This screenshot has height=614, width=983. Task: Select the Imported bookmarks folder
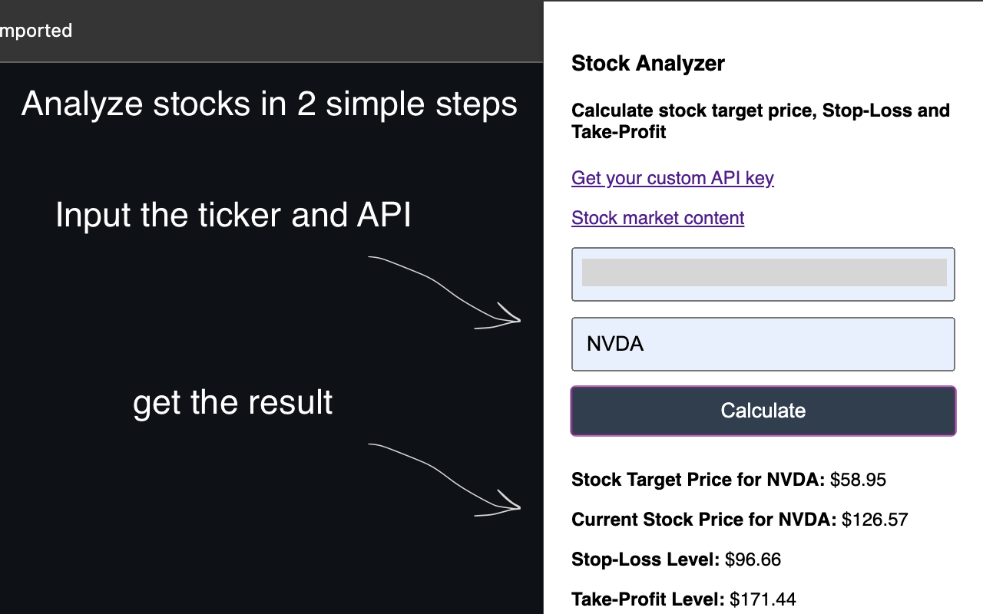coord(36,31)
